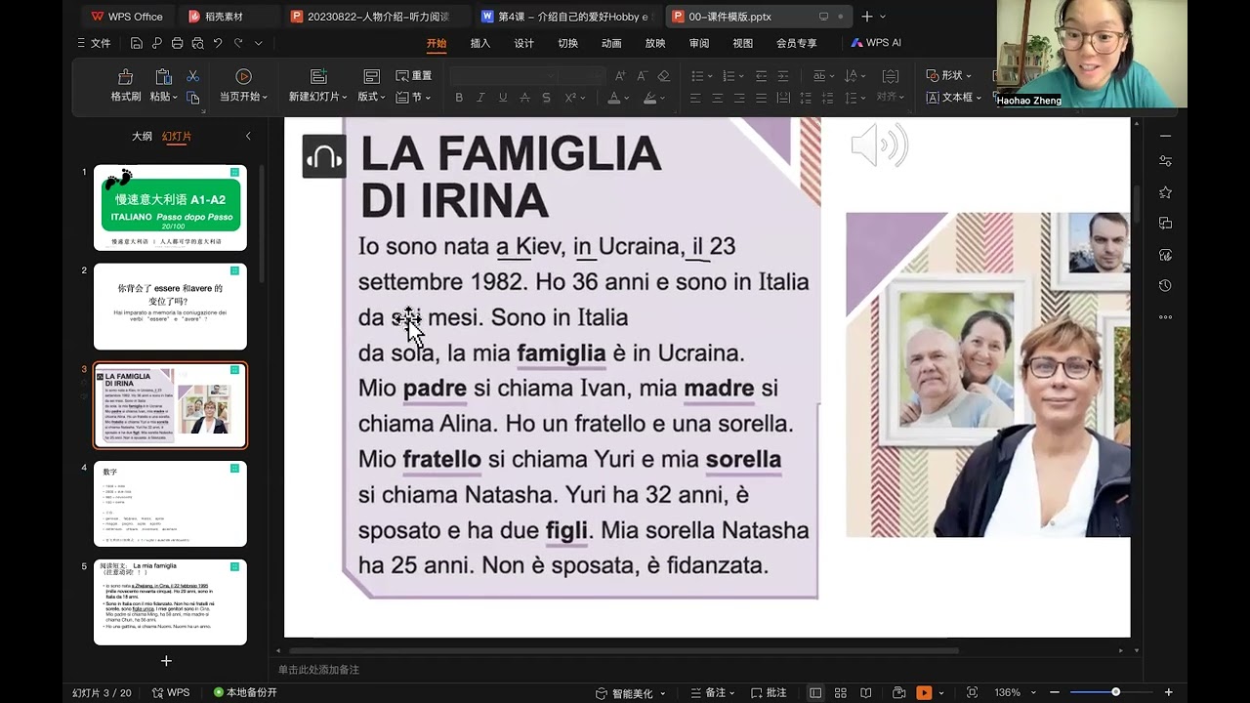Toggle Italic formatting
This screenshot has width=1250, height=703.
tap(480, 98)
